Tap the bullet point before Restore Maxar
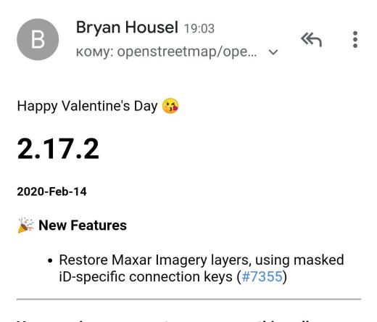The height and width of the screenshot is (322, 377). (x=50, y=261)
